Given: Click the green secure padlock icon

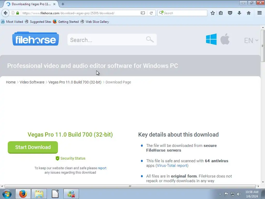Looking at the screenshot, I should pyautogui.click(x=18, y=13).
